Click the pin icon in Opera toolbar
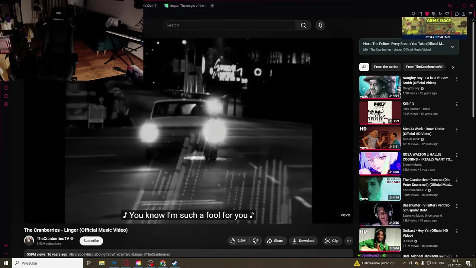 pyautogui.click(x=414, y=14)
